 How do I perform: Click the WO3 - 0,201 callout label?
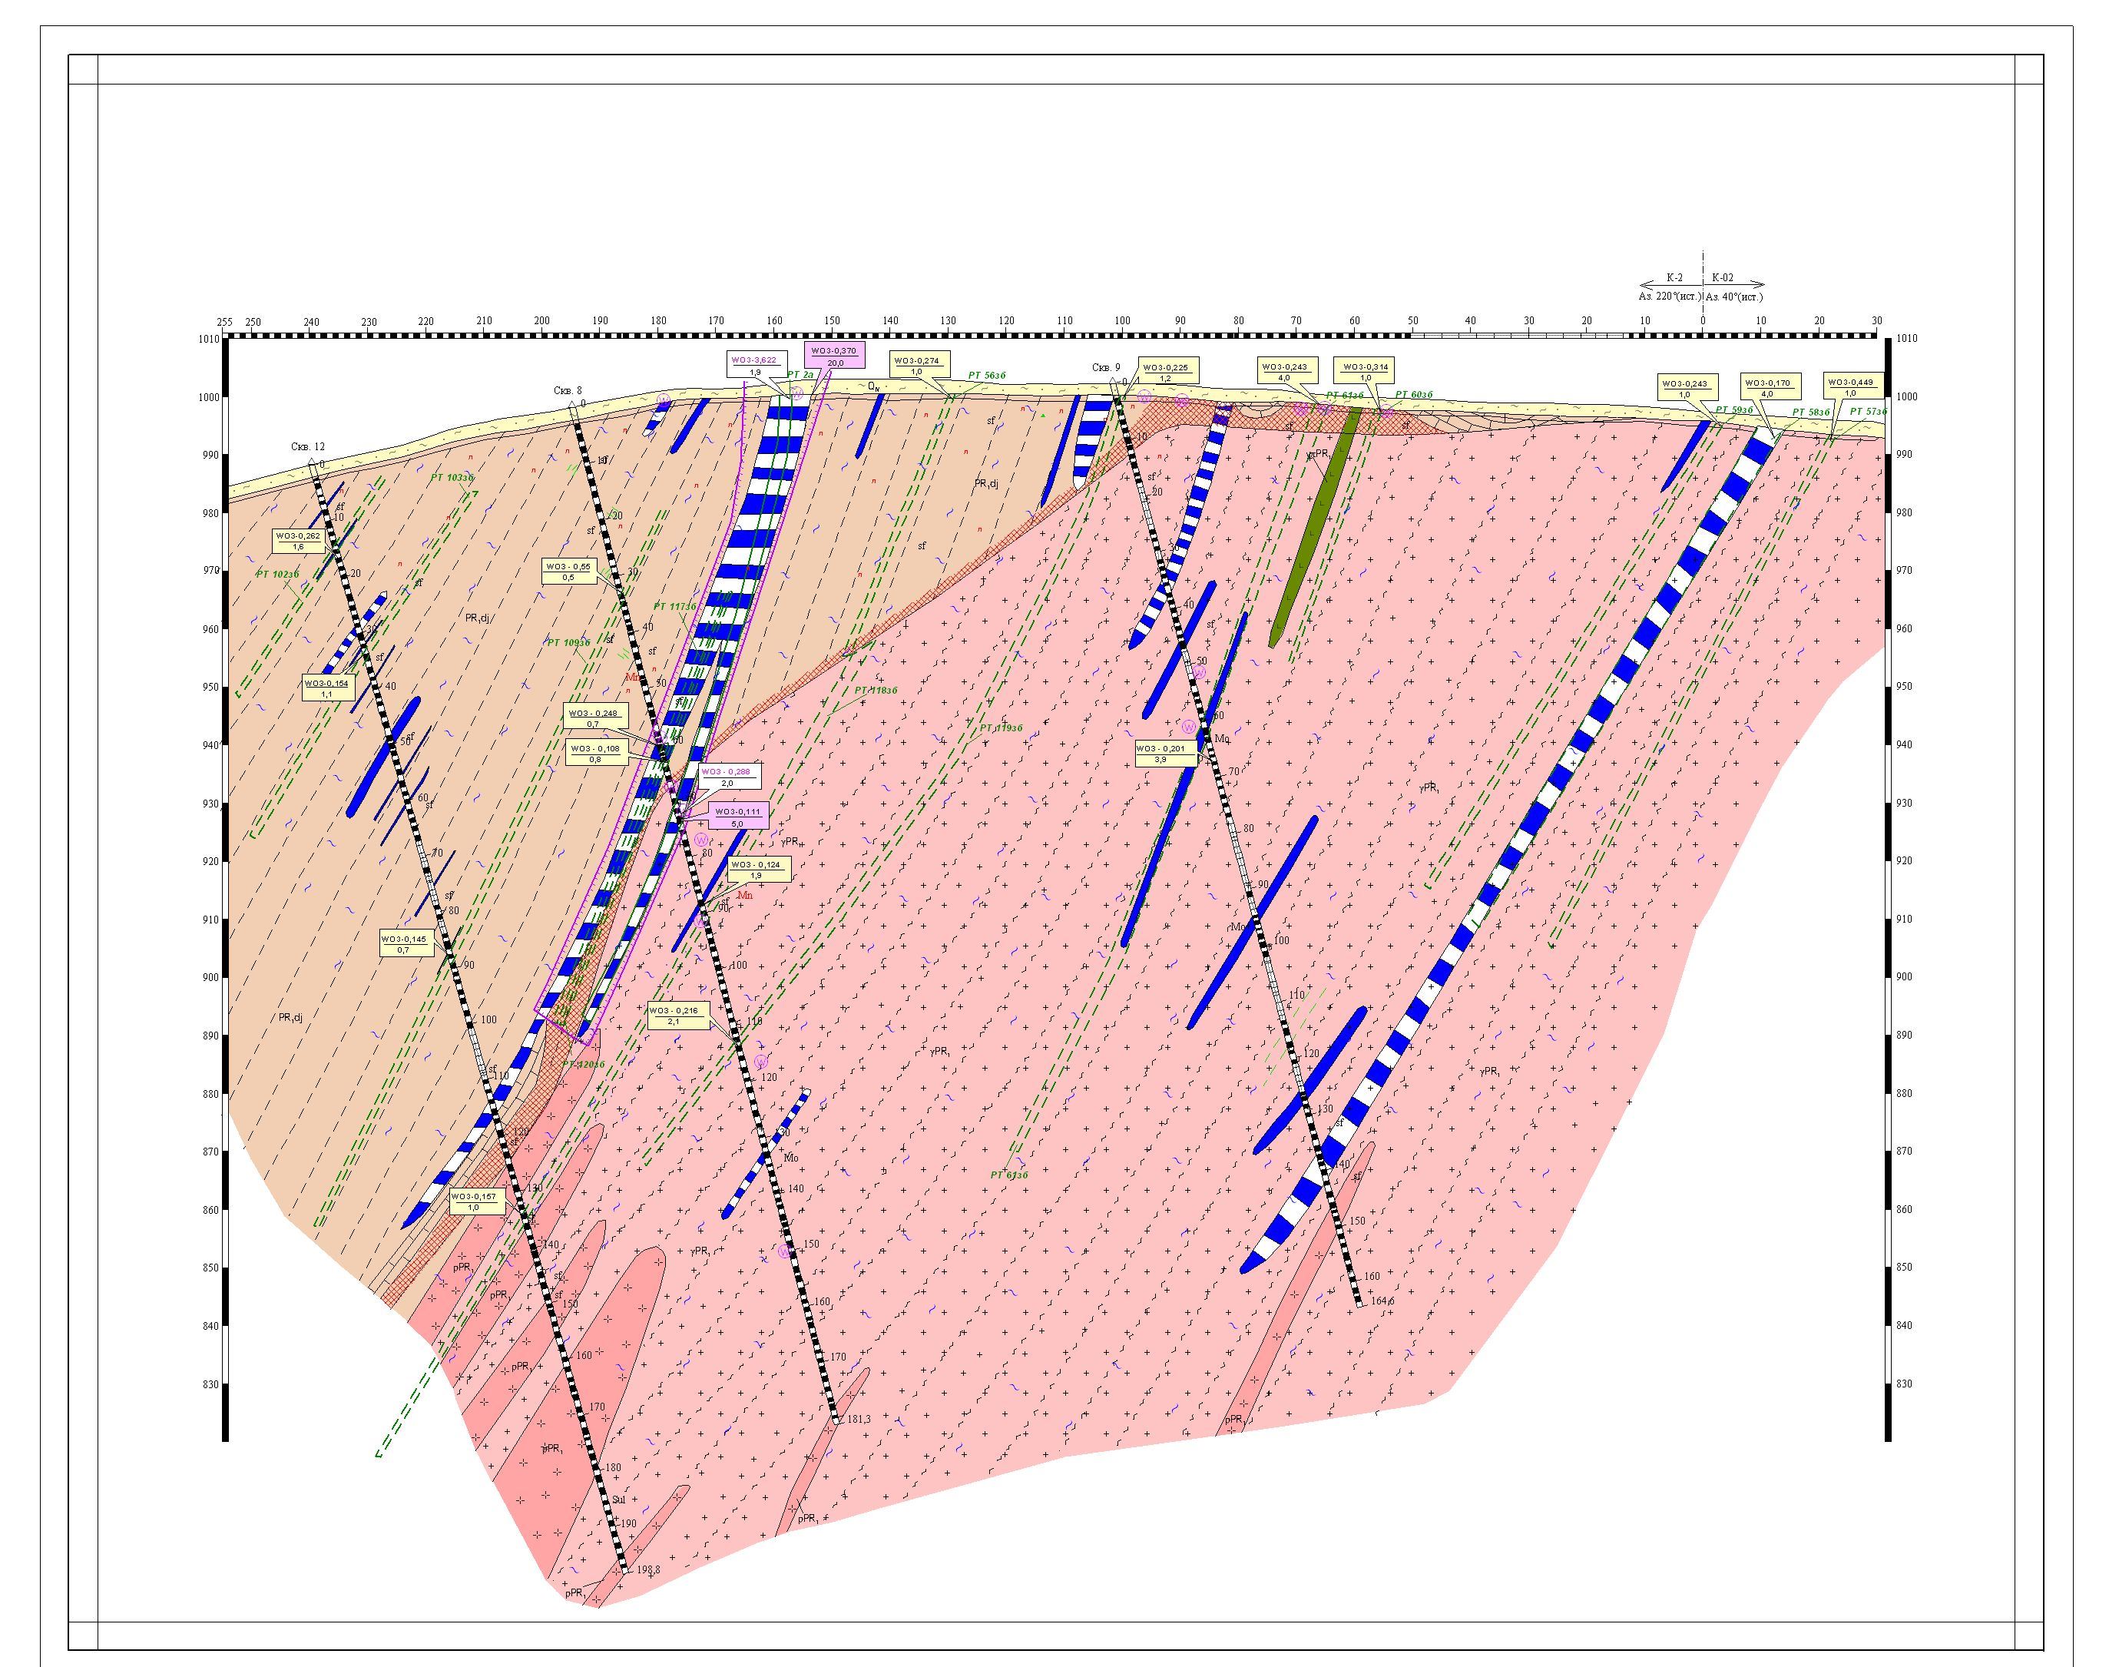tap(1165, 754)
